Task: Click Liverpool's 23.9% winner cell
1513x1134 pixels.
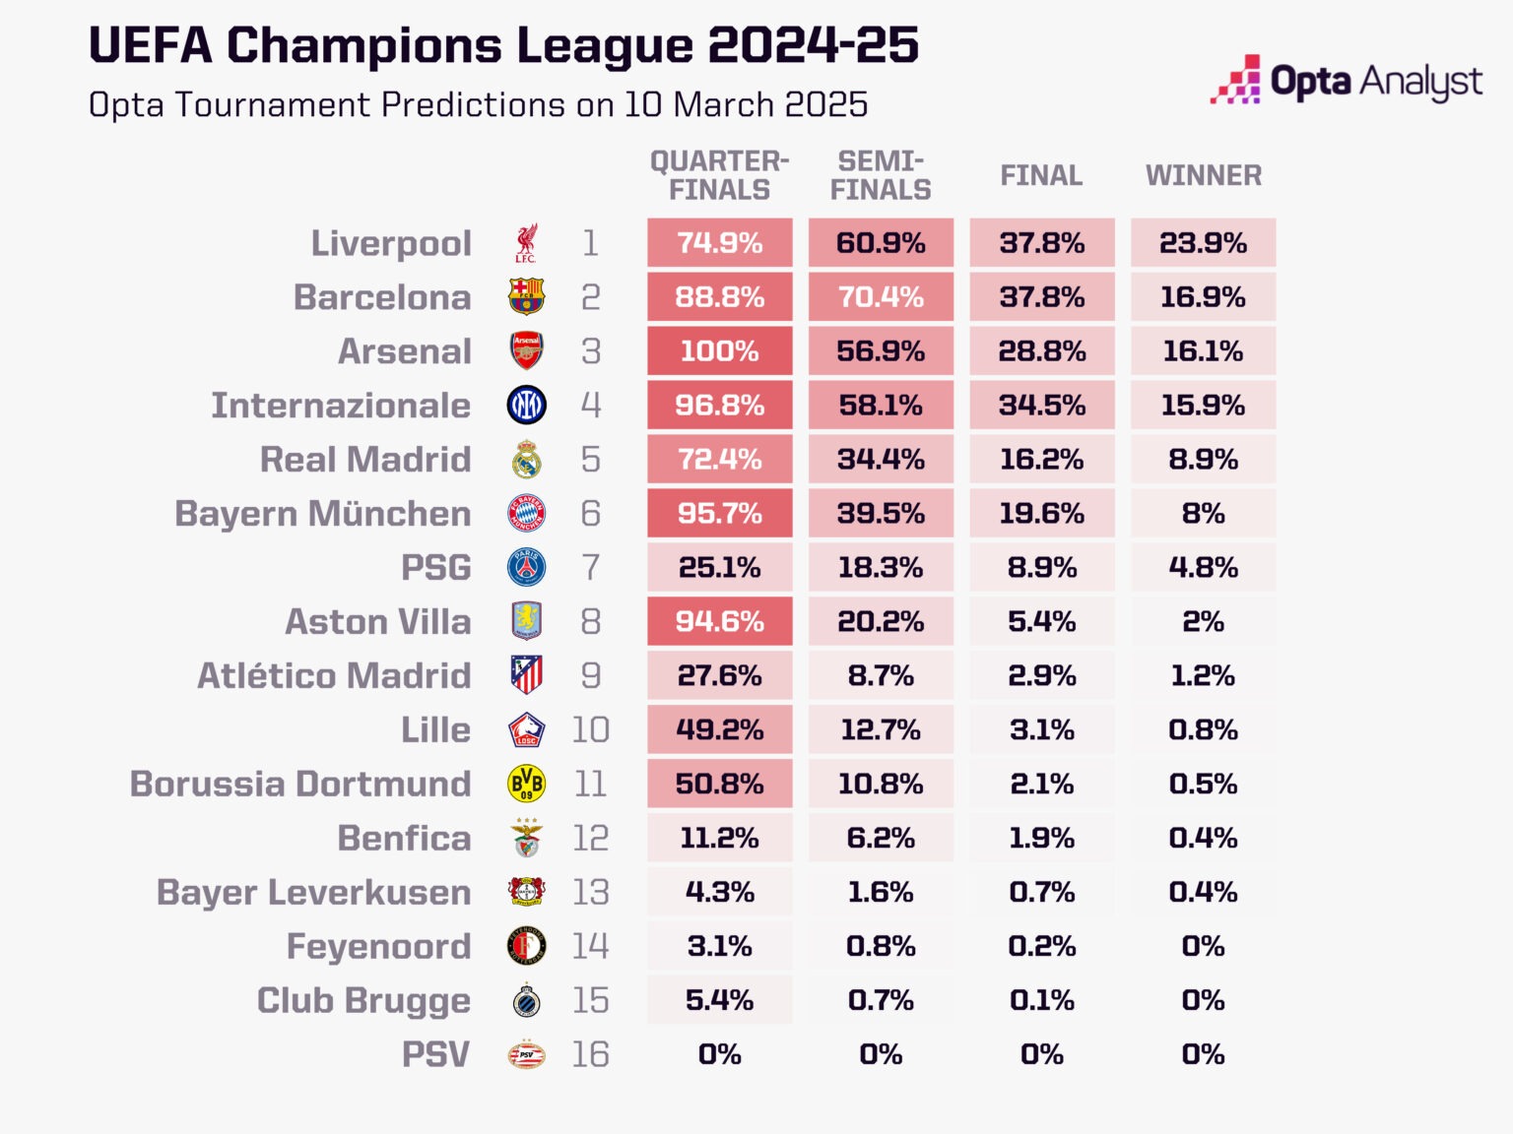Action: pyautogui.click(x=1203, y=243)
